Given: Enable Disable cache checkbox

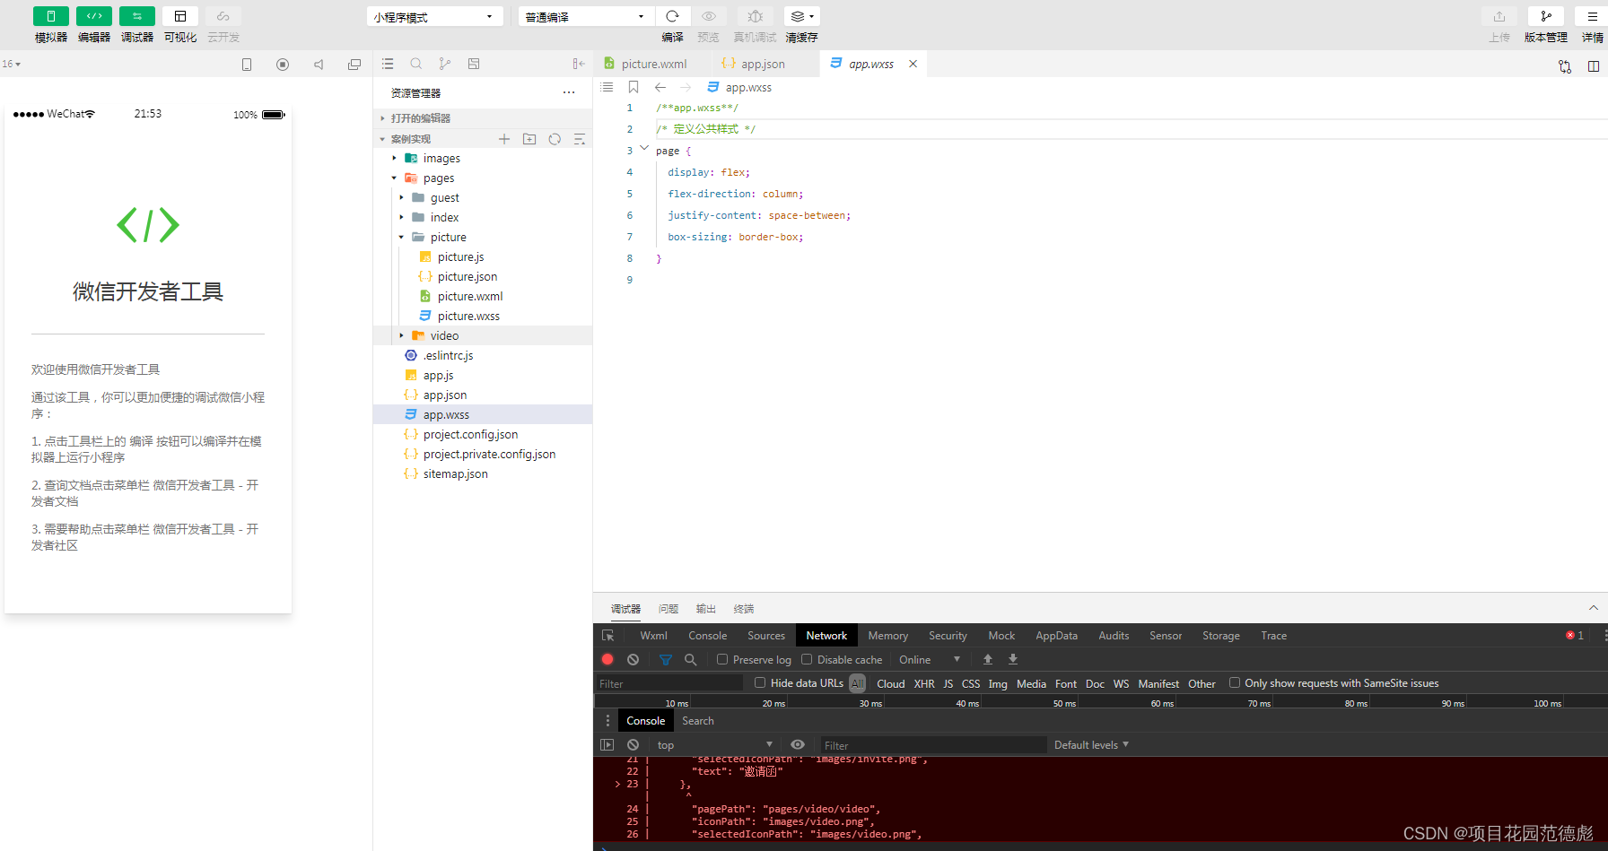Looking at the screenshot, I should coord(807,659).
